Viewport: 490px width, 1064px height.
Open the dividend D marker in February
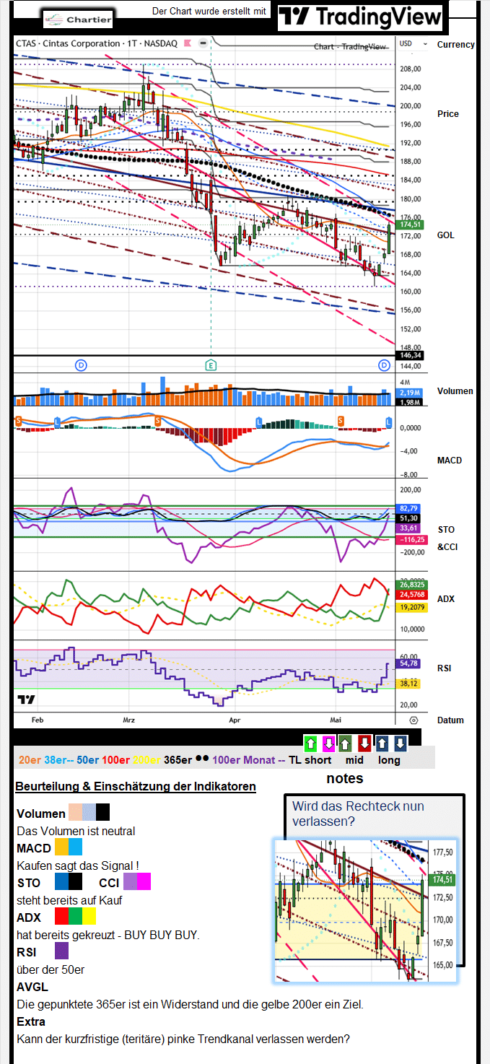(x=81, y=365)
